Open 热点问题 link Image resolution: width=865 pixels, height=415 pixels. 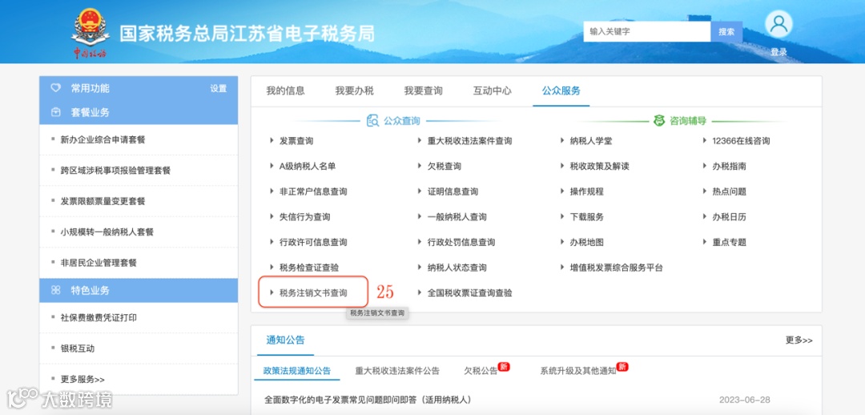tap(730, 191)
